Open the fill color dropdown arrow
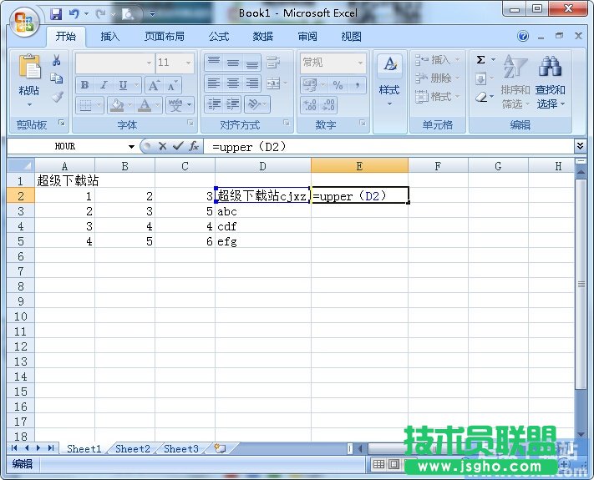 (128, 106)
